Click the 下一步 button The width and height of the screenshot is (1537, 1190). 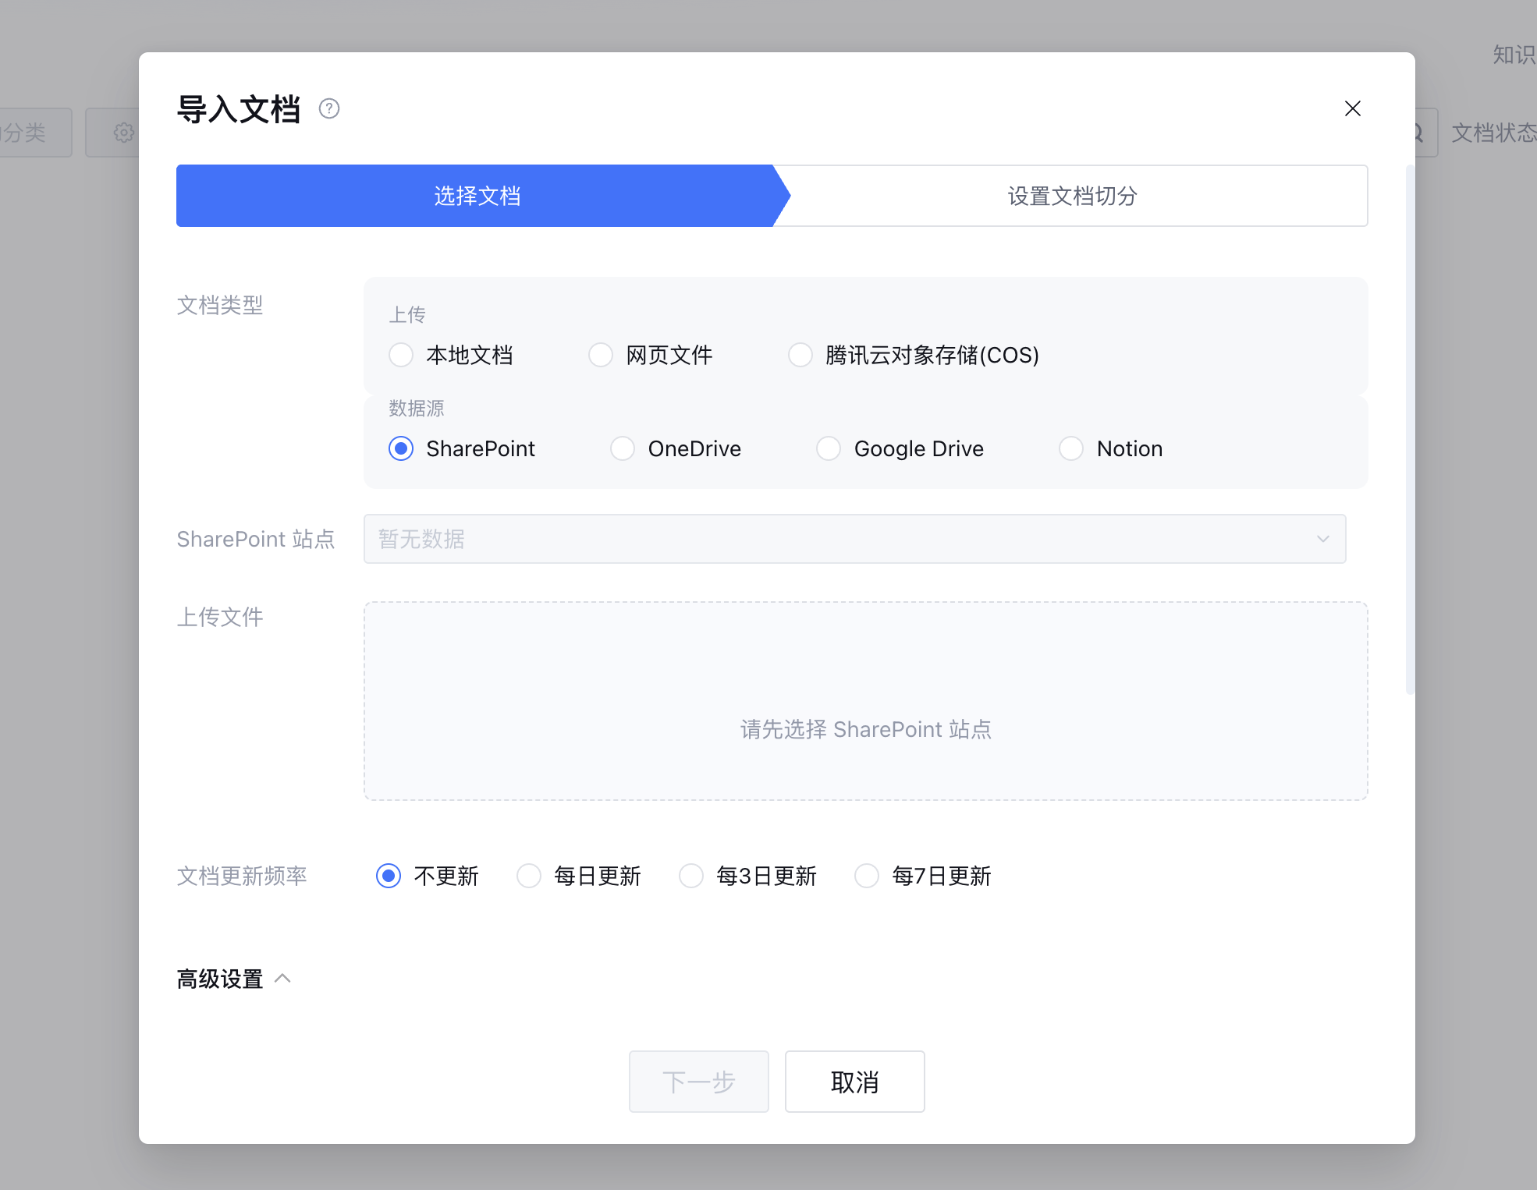coord(698,1082)
